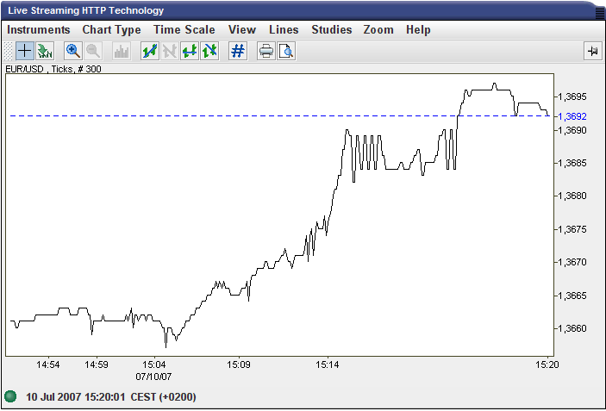Image resolution: width=606 pixels, height=411 pixels.
Task: Click the pin icon at toolbar right
Action: (x=592, y=51)
